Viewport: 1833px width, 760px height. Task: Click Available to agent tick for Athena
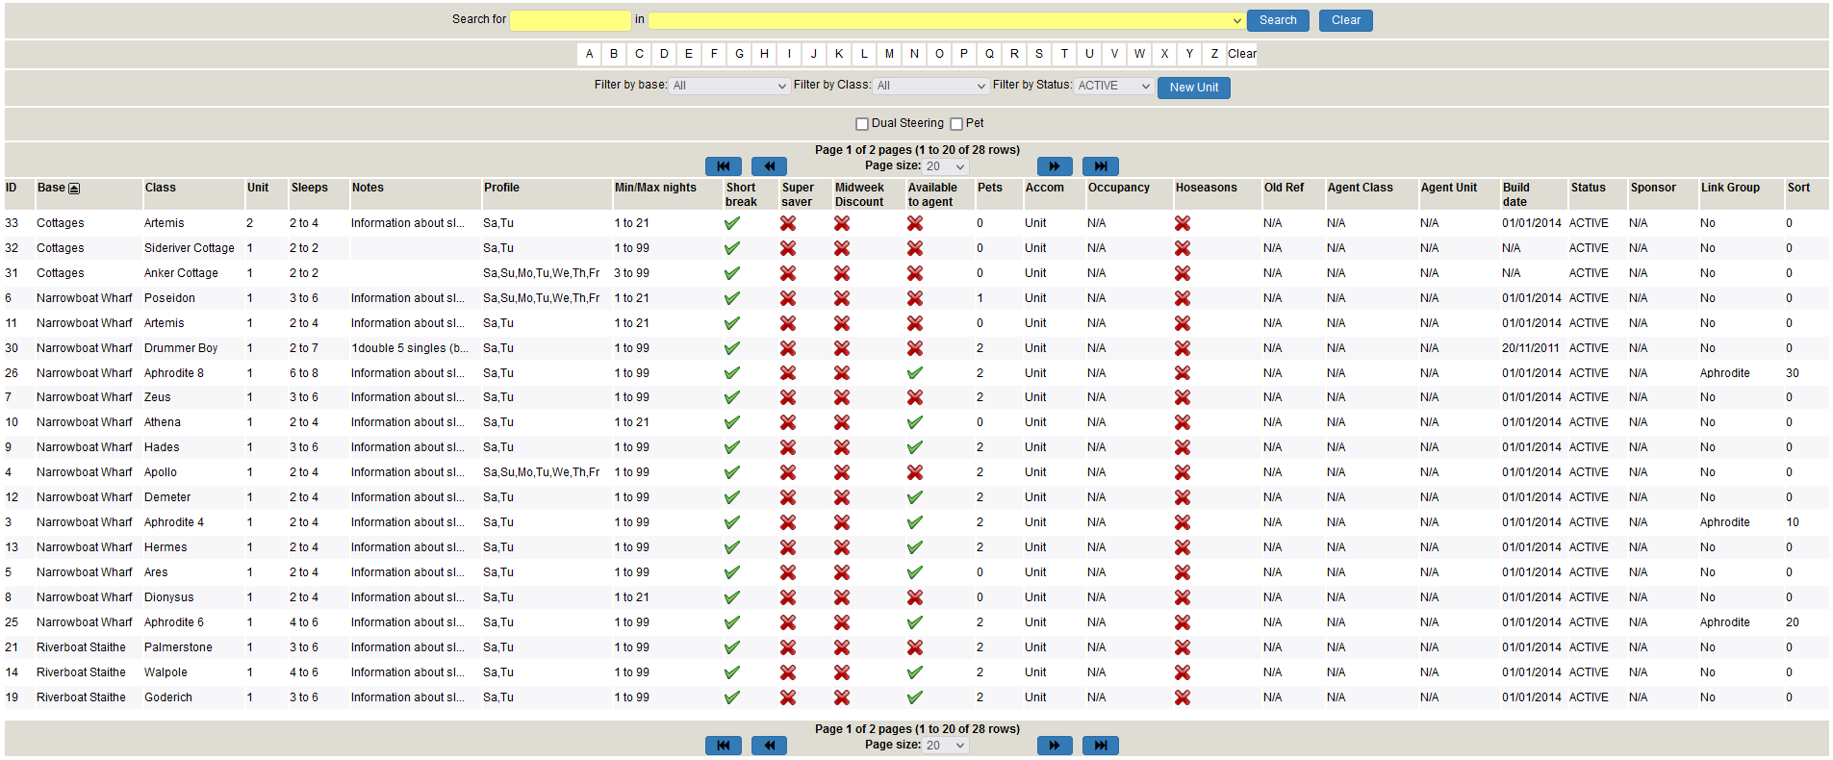coord(915,422)
